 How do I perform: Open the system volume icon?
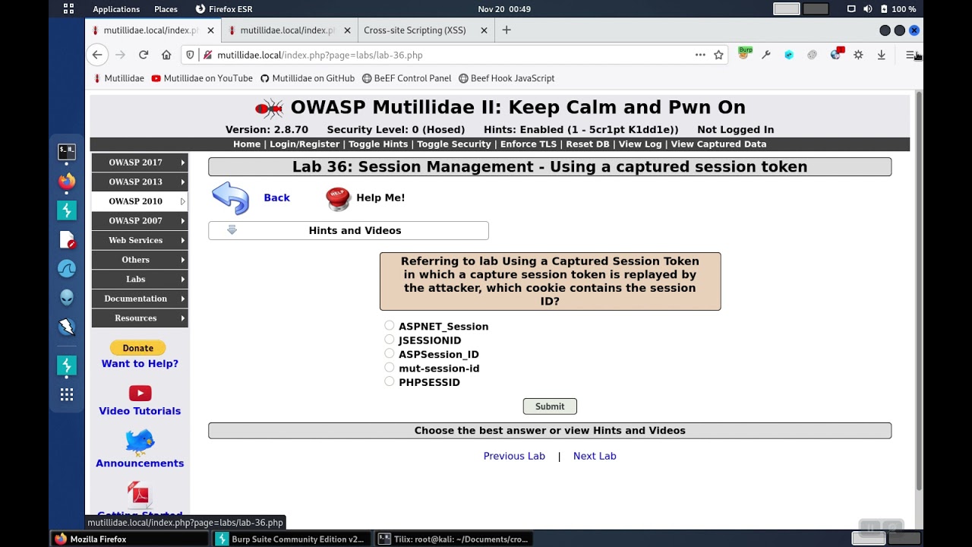(x=868, y=9)
